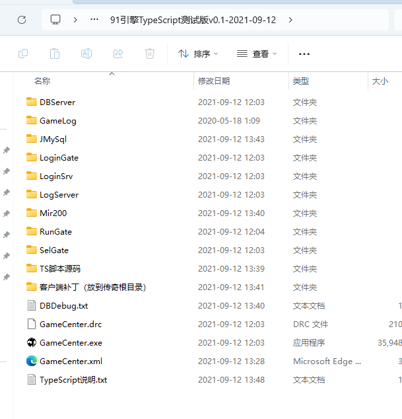Select the 客户端补丁 folder icon
This screenshot has width=402, height=419.
click(32, 287)
